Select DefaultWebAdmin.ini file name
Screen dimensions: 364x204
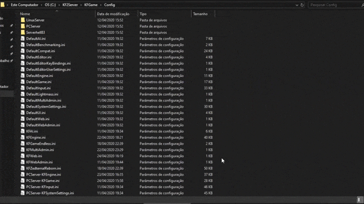(x=43, y=125)
